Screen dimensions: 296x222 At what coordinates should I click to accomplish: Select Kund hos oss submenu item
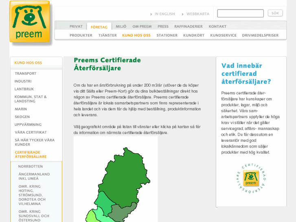(136, 35)
